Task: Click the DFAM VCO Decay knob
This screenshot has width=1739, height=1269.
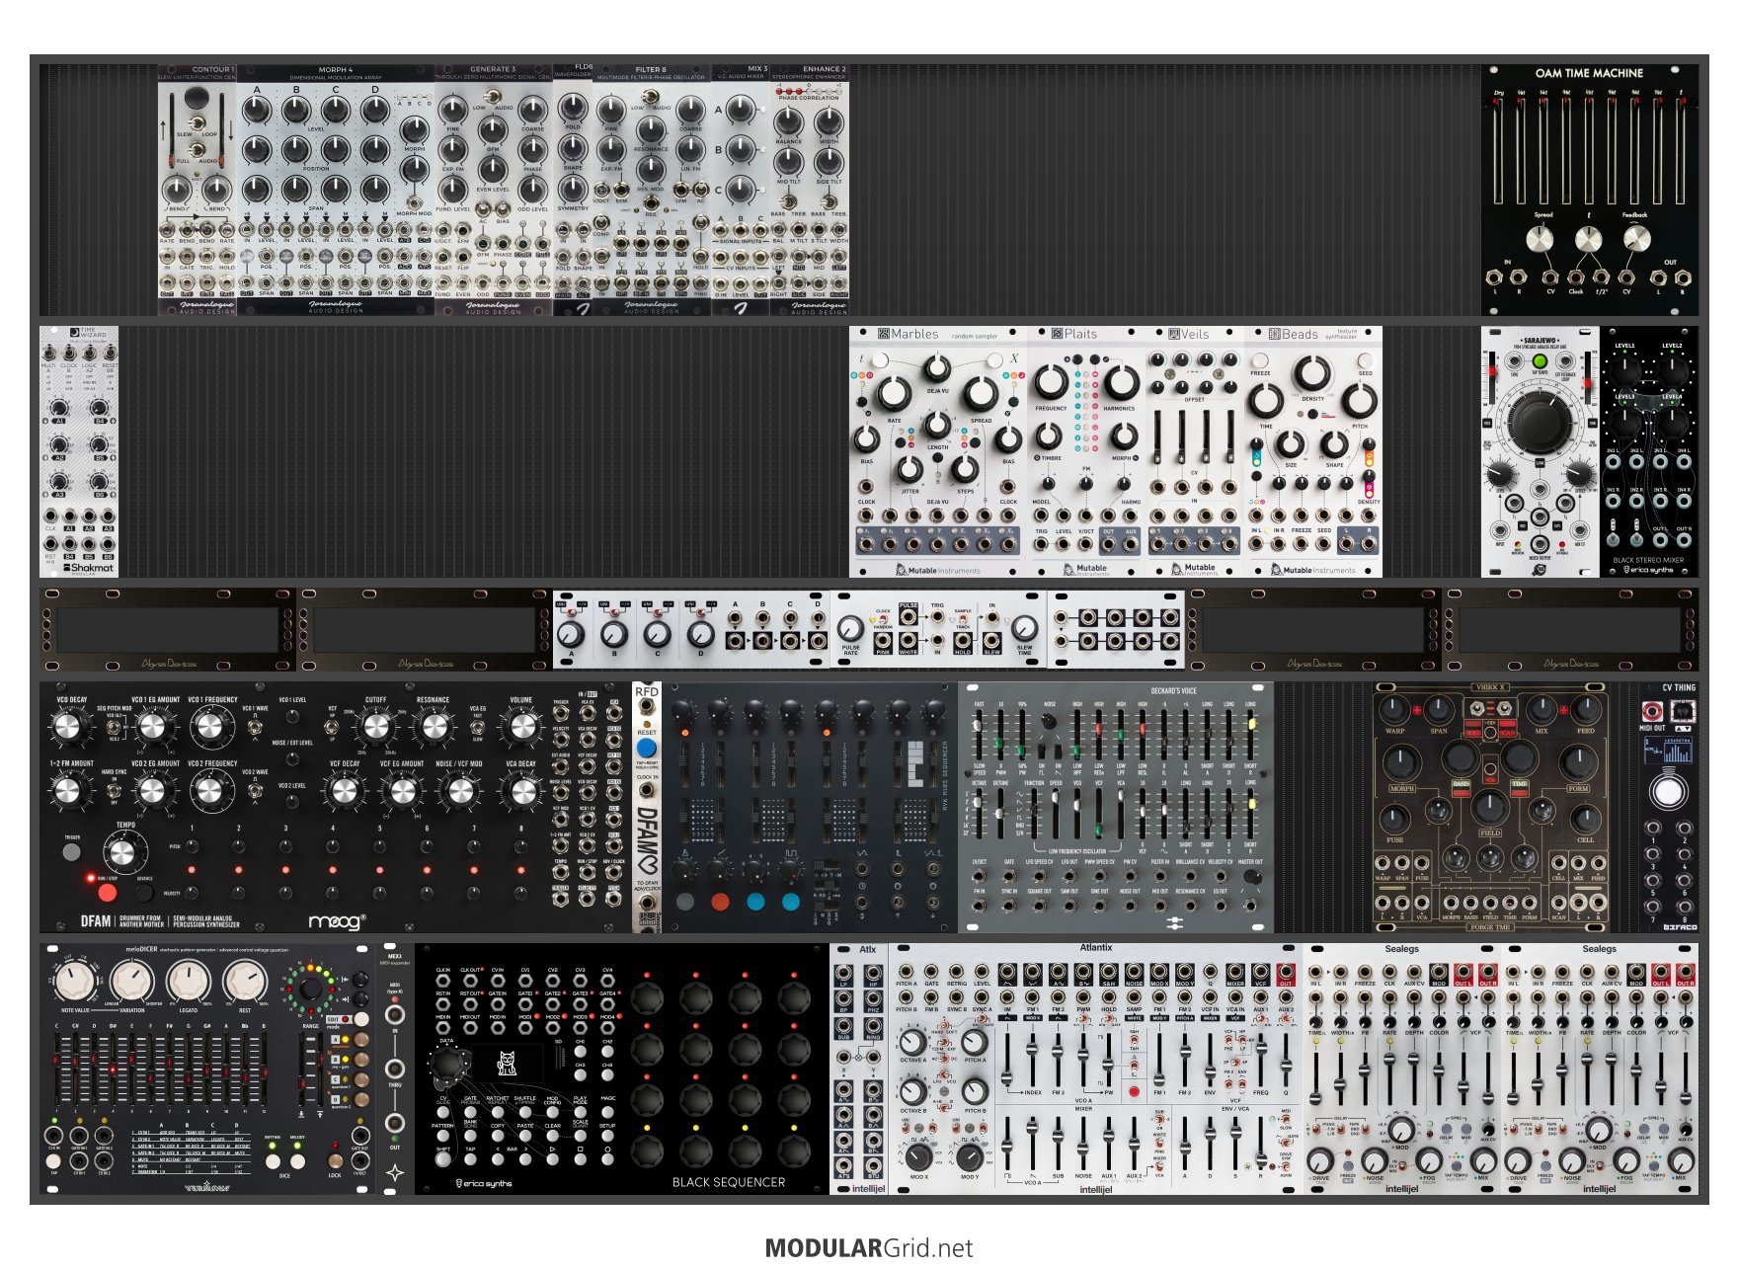Action: click(67, 727)
